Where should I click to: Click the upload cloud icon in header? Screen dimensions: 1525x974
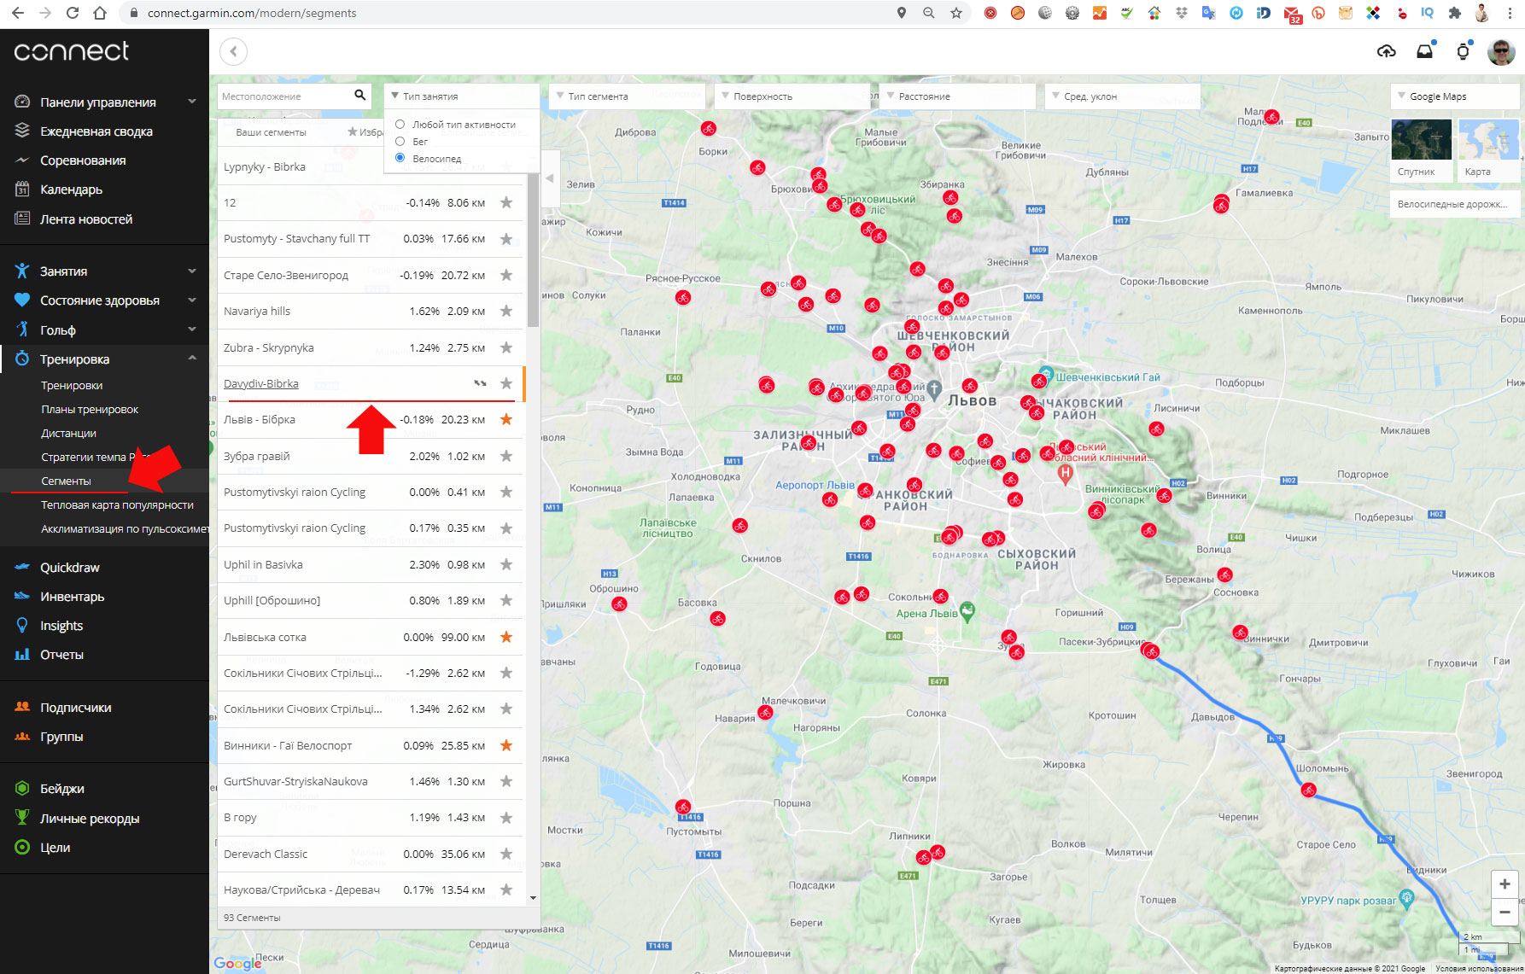[x=1386, y=52]
